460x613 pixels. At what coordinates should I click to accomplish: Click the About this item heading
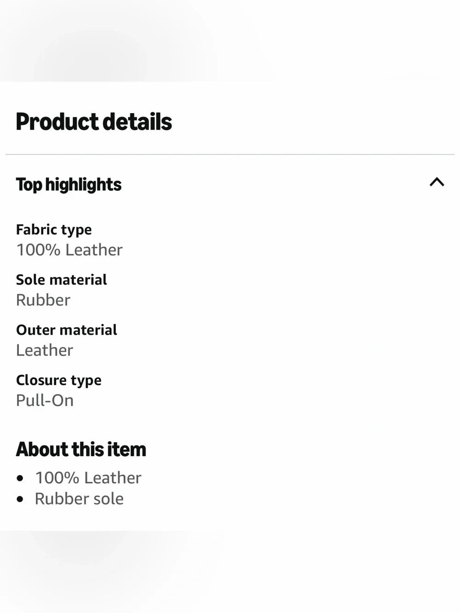81,449
